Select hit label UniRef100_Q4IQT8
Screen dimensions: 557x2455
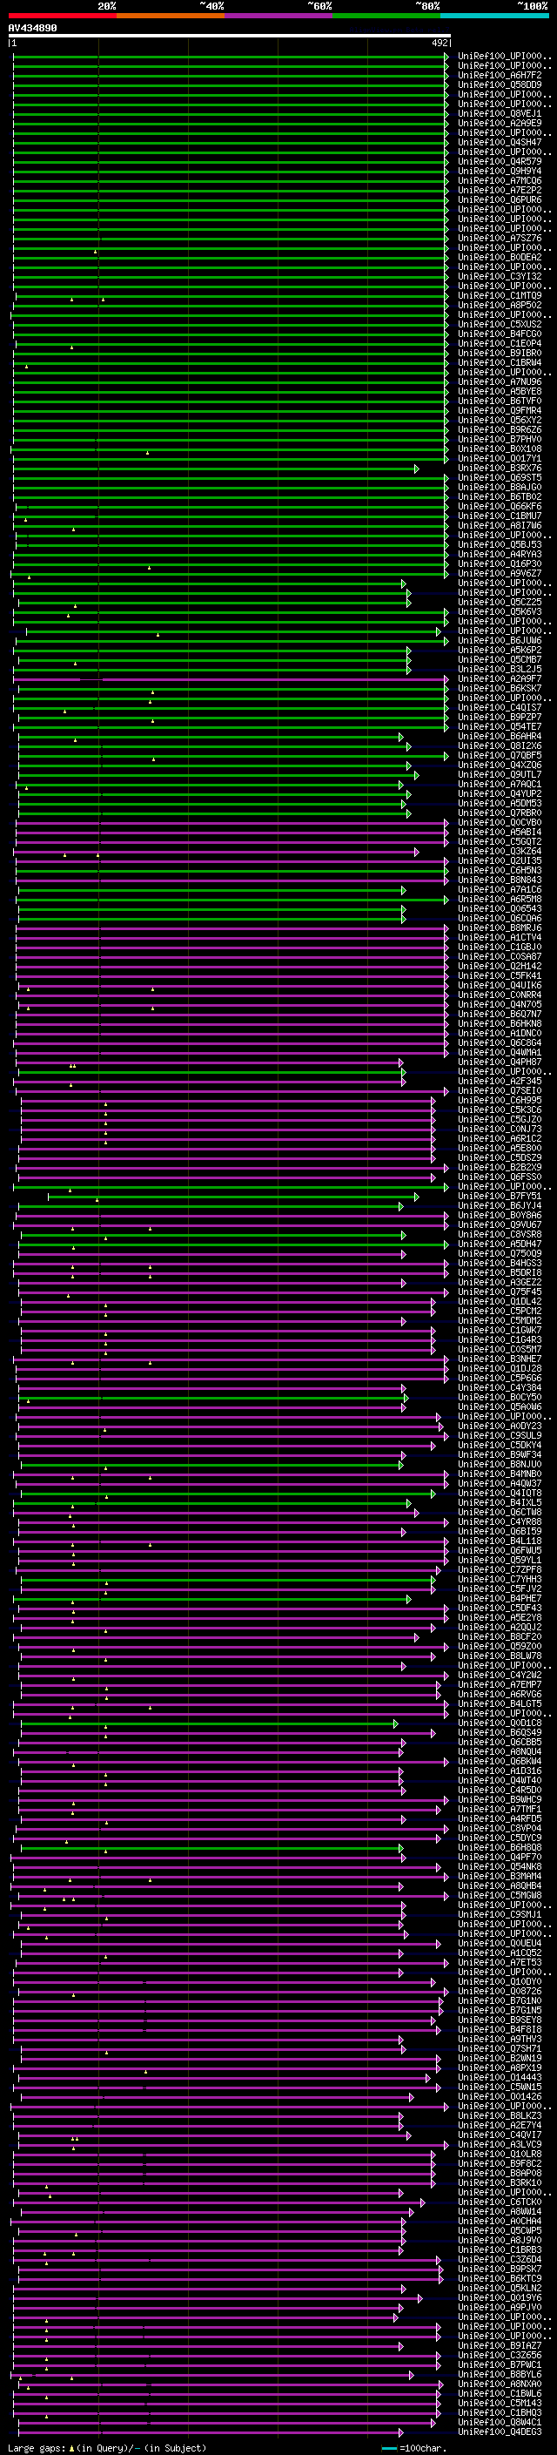[500, 1493]
